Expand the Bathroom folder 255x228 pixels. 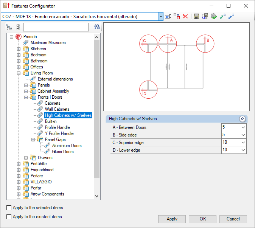click(19, 61)
